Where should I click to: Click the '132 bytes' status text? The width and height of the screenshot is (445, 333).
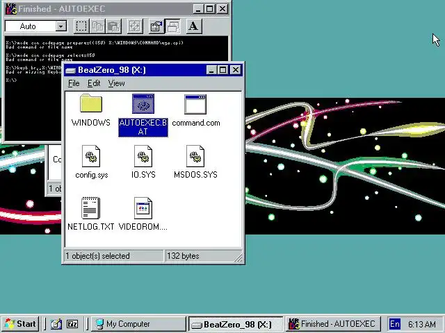point(183,256)
